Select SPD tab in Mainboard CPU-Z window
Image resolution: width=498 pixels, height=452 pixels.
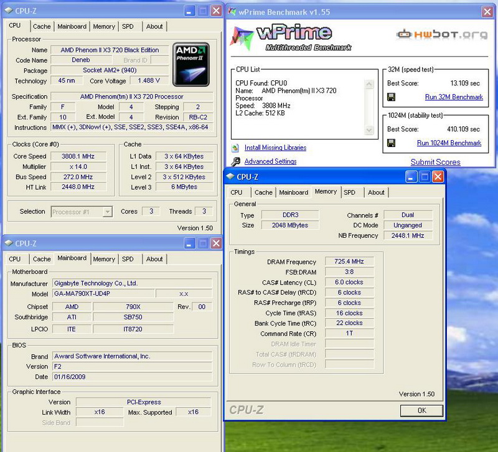pyautogui.click(x=128, y=259)
